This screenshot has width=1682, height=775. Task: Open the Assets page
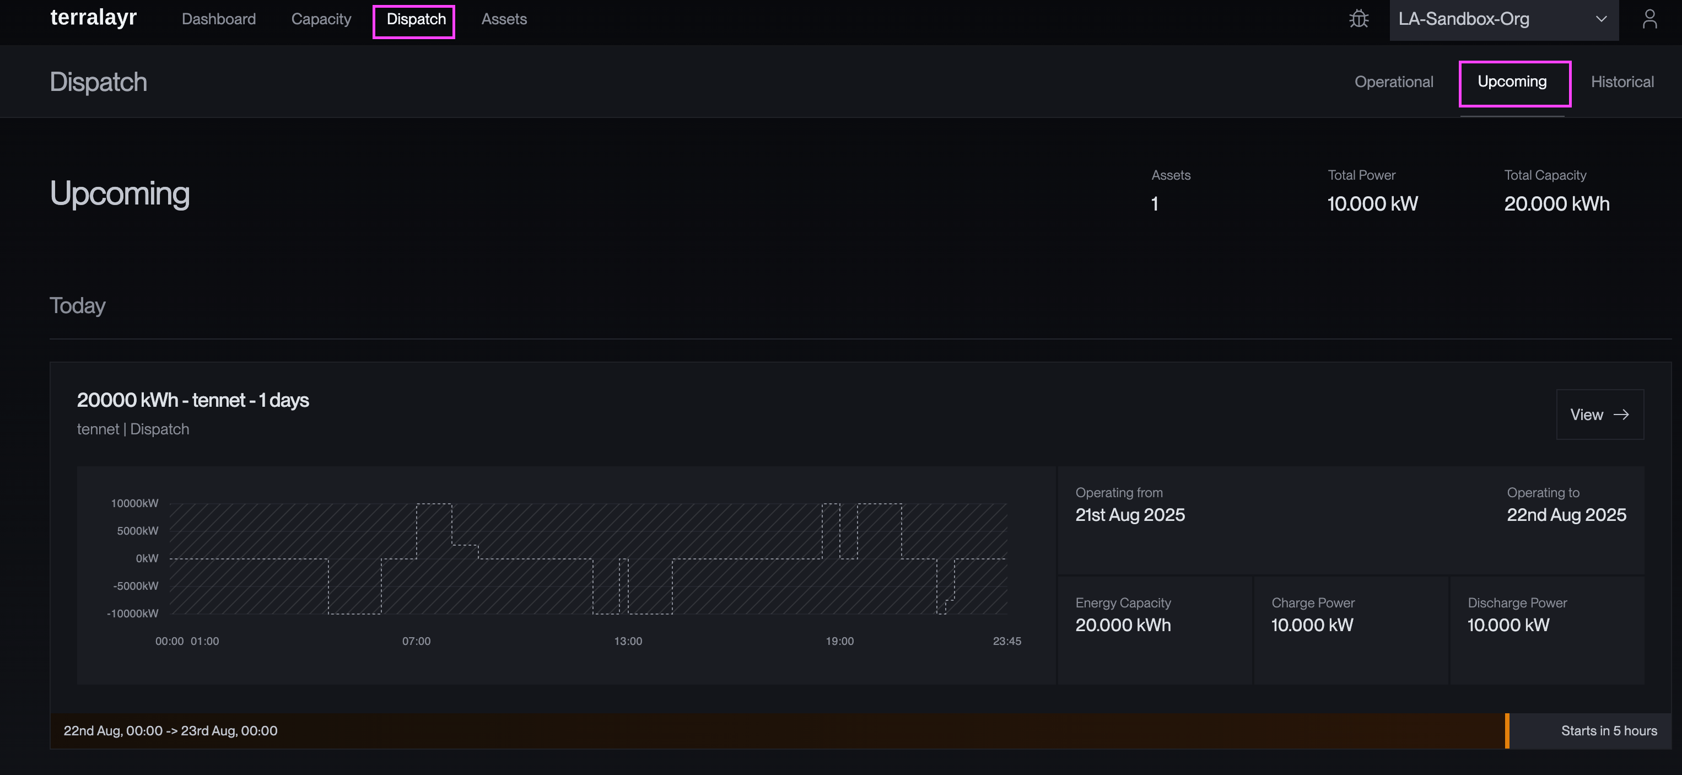click(503, 19)
